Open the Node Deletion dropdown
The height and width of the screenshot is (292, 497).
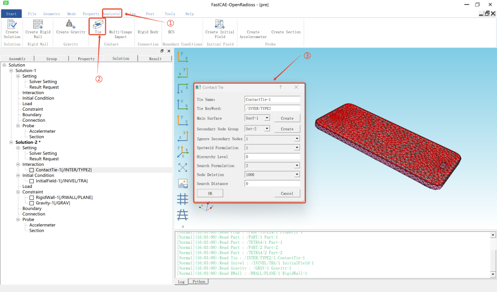coord(297,174)
